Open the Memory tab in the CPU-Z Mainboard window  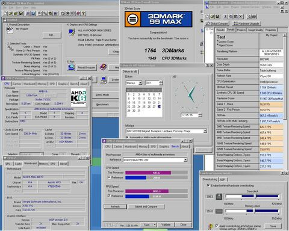43,164
